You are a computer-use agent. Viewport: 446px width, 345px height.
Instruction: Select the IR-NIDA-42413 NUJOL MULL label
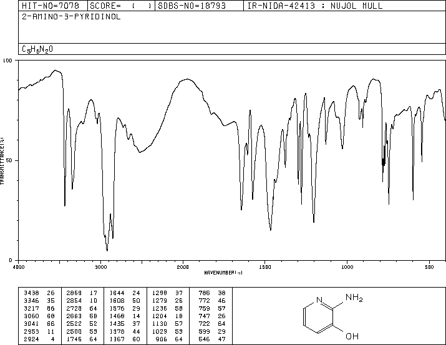(315, 6)
